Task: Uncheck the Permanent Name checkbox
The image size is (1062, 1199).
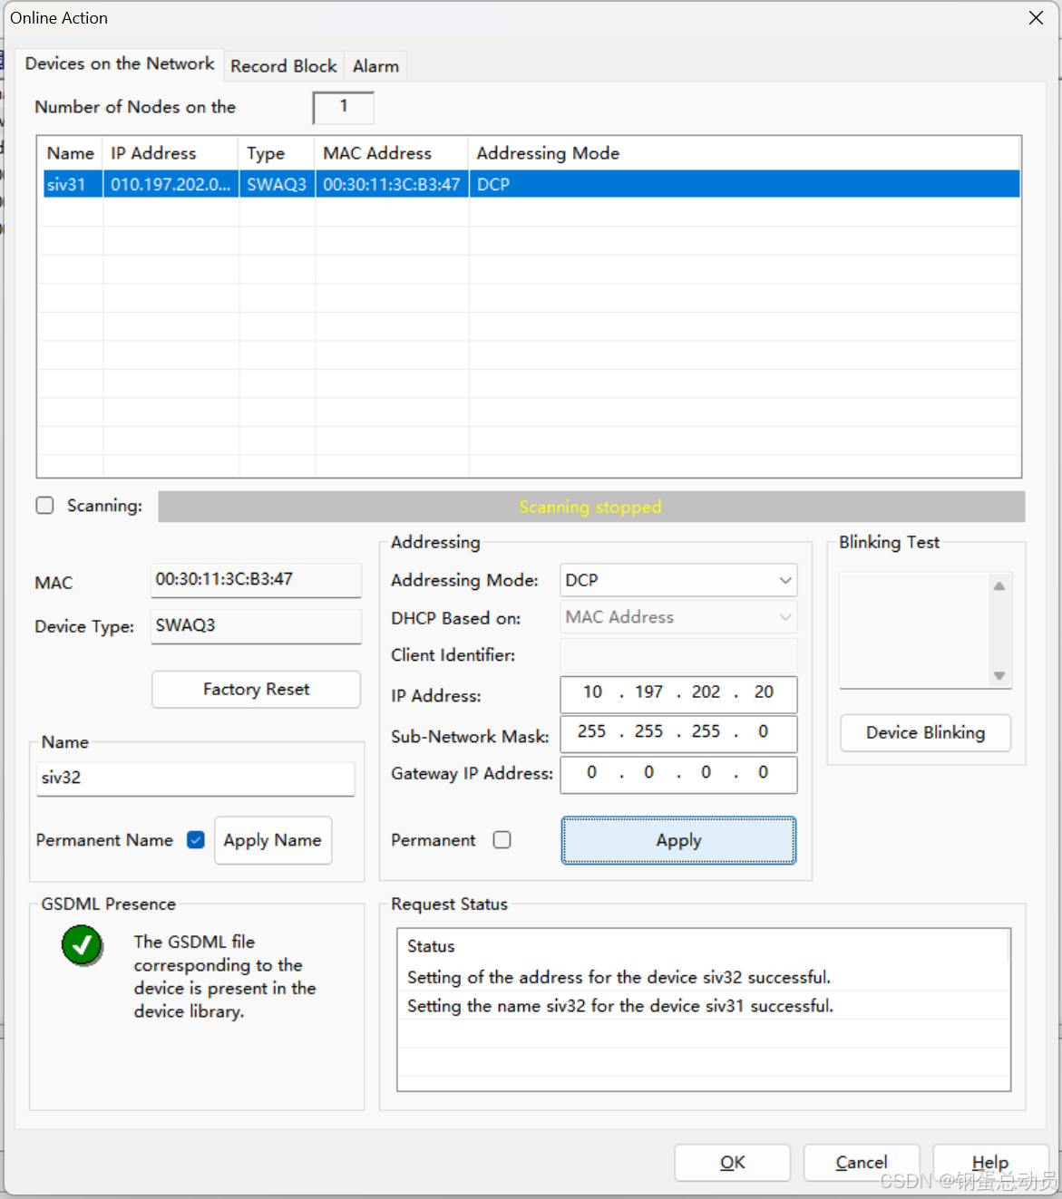Action: click(x=196, y=840)
